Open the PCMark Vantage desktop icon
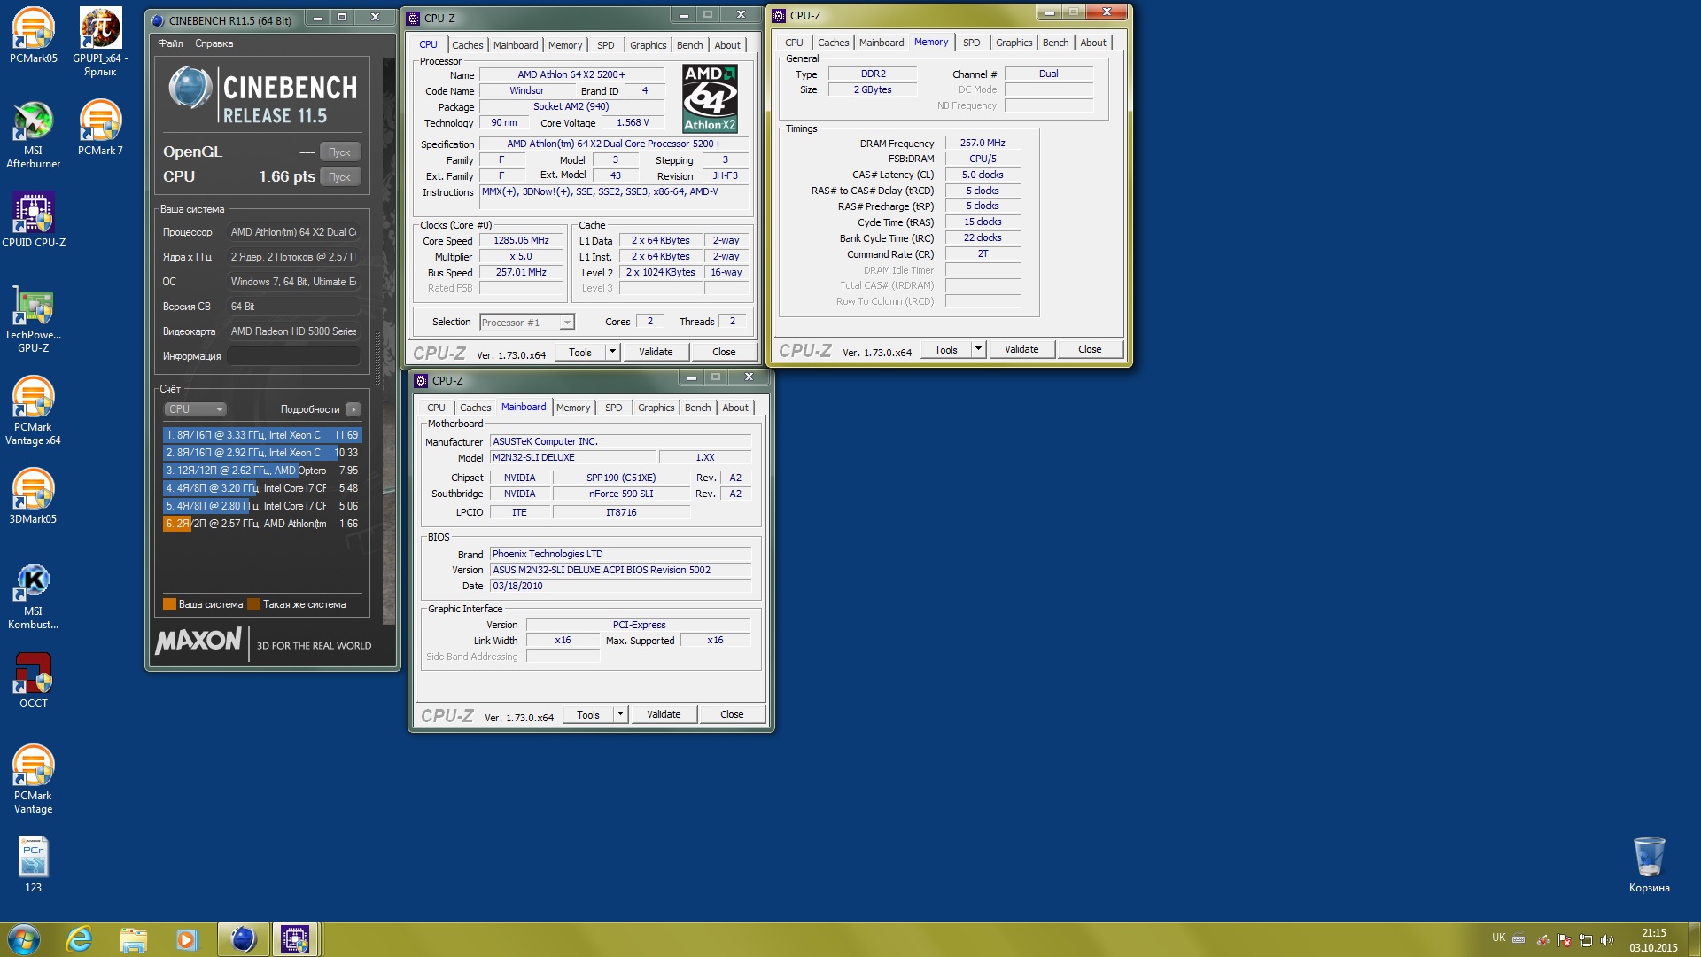Viewport: 1701px width, 957px height. pos(33,780)
